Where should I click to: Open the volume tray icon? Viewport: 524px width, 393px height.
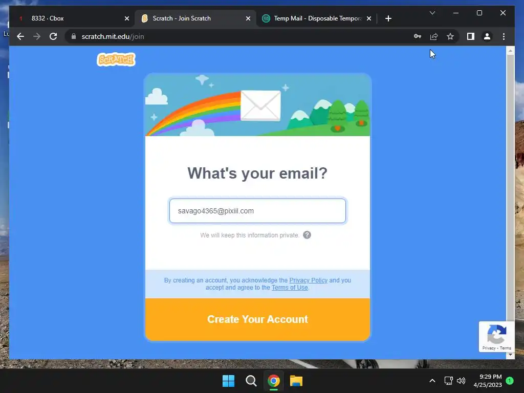coord(461,381)
